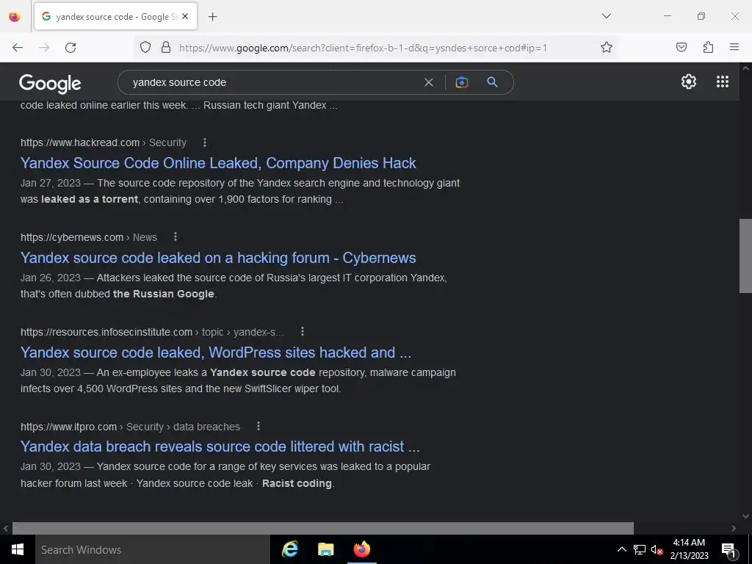Expand the list all tabs chevron
Image resolution: width=752 pixels, height=564 pixels.
click(606, 16)
